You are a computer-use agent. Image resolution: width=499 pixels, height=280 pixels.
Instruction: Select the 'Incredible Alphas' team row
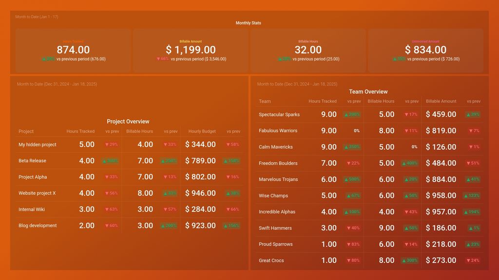point(369,212)
